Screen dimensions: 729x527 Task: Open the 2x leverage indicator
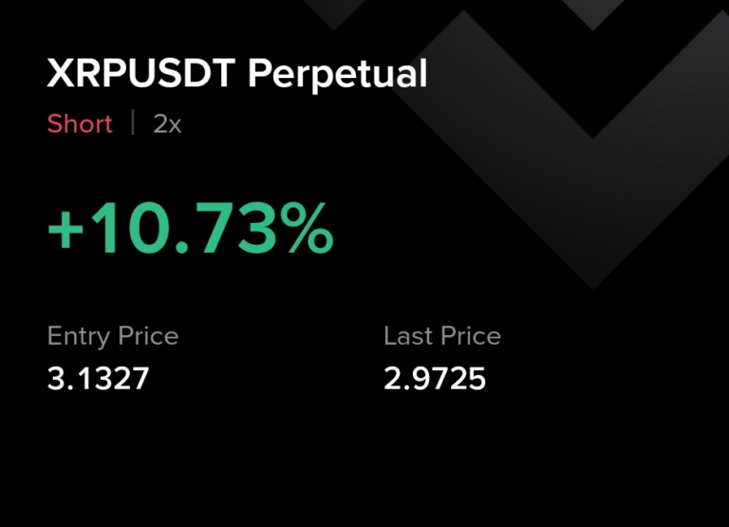point(167,123)
